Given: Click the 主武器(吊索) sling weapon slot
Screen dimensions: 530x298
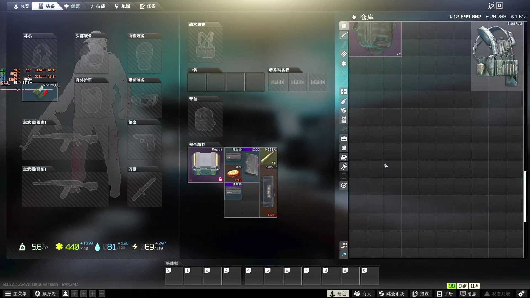Looking at the screenshot, I should coord(65,142).
